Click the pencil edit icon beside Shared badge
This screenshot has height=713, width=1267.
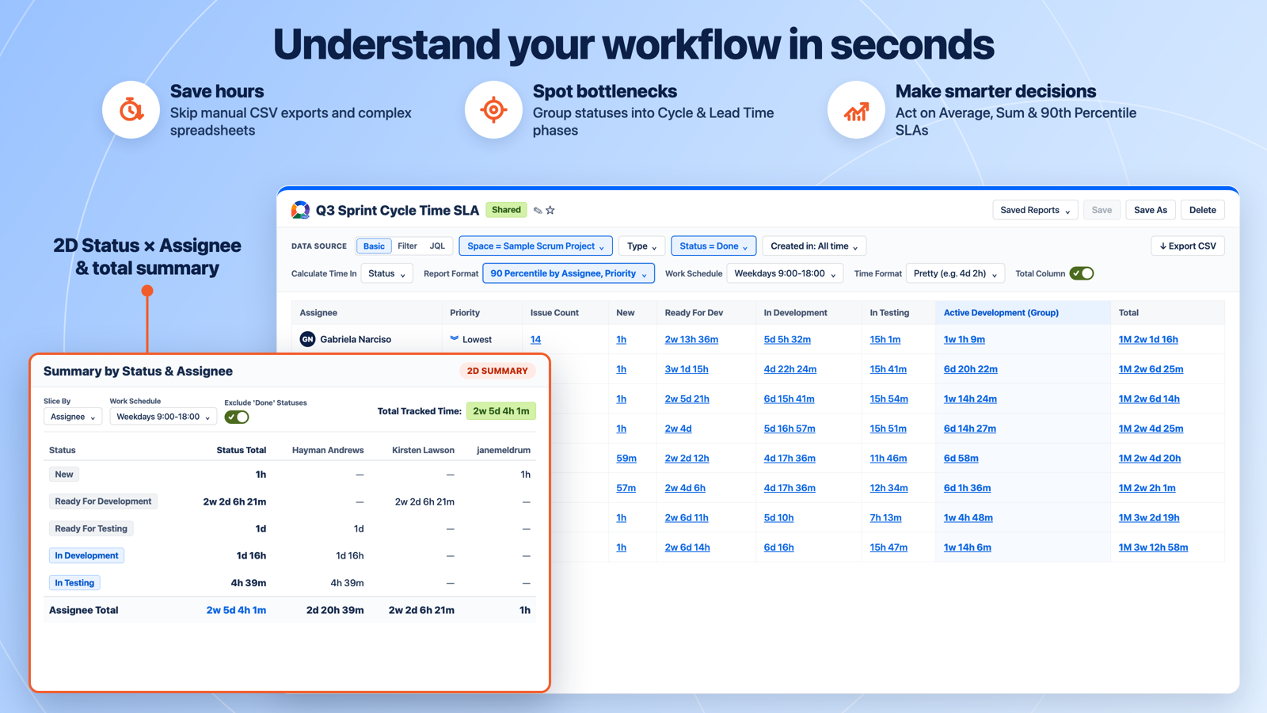(x=538, y=211)
